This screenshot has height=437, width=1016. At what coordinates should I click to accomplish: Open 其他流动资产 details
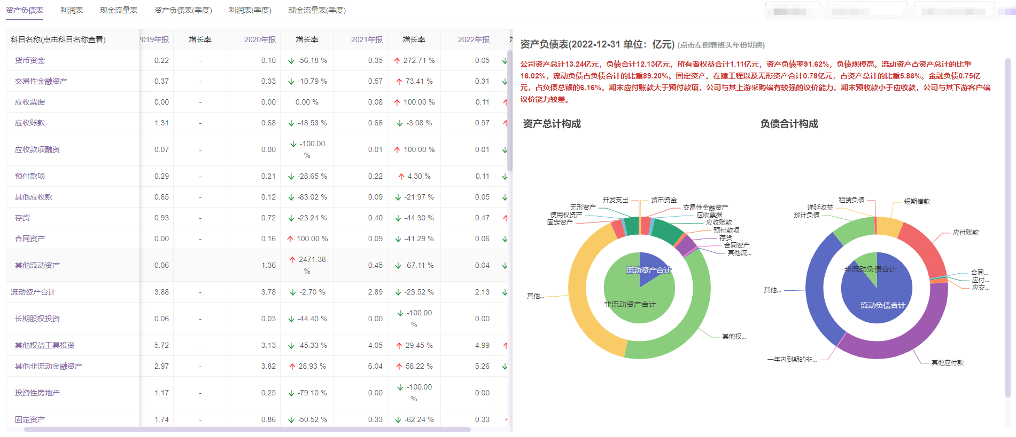point(37,265)
